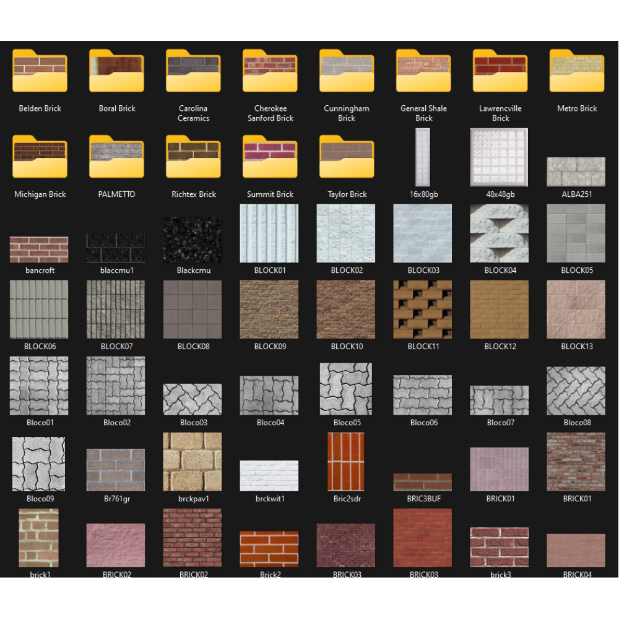The height and width of the screenshot is (619, 619).
Task: Select the Bloco04 paver texture
Action: pyautogui.click(x=269, y=395)
